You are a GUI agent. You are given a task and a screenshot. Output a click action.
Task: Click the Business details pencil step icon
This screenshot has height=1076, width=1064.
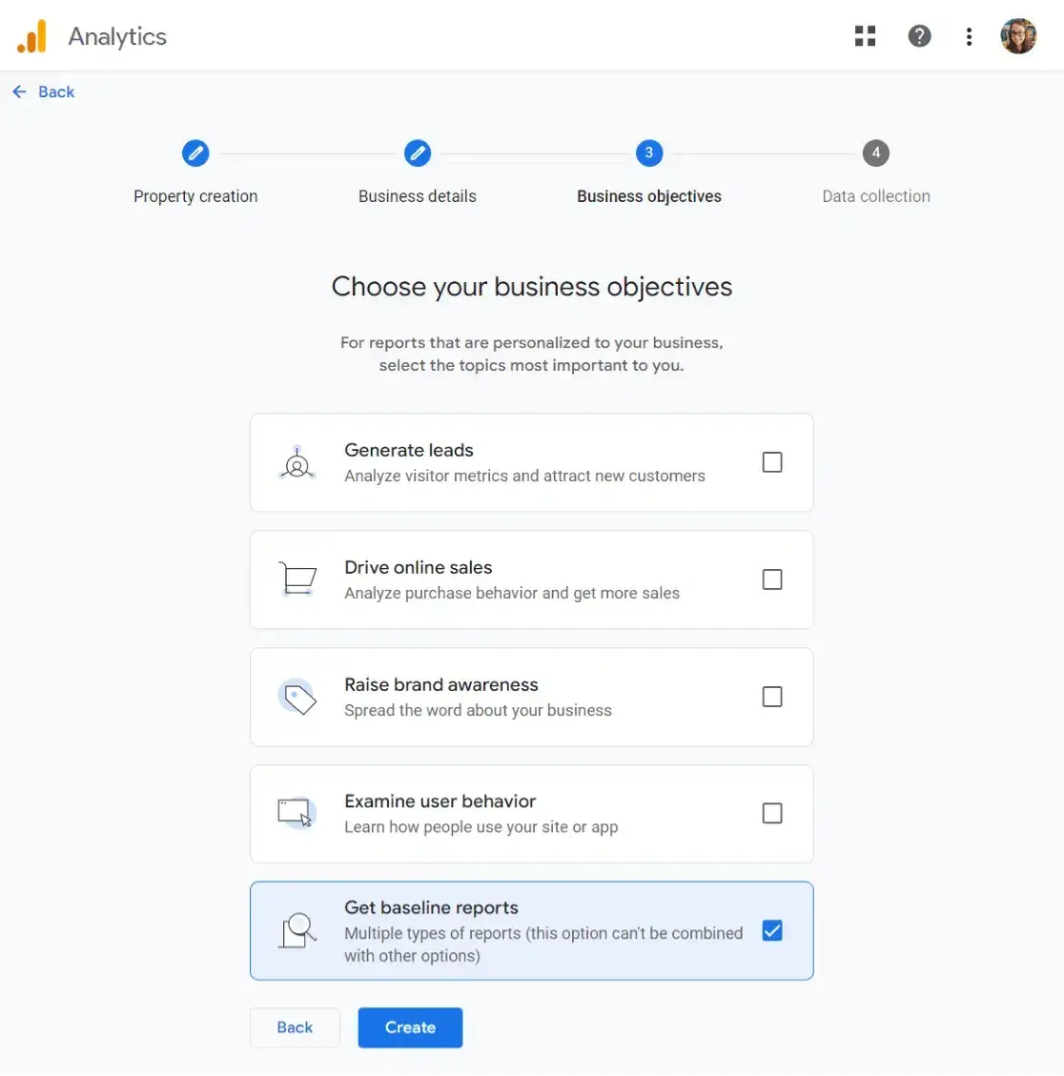tap(418, 153)
